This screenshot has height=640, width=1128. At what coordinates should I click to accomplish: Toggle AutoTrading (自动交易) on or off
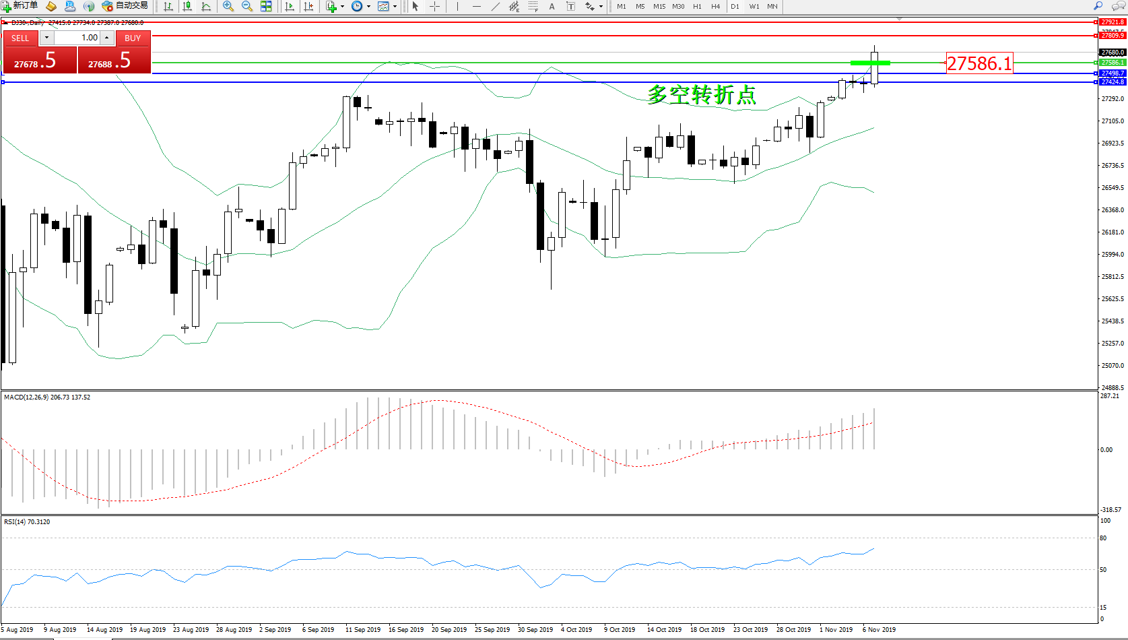click(x=125, y=6)
